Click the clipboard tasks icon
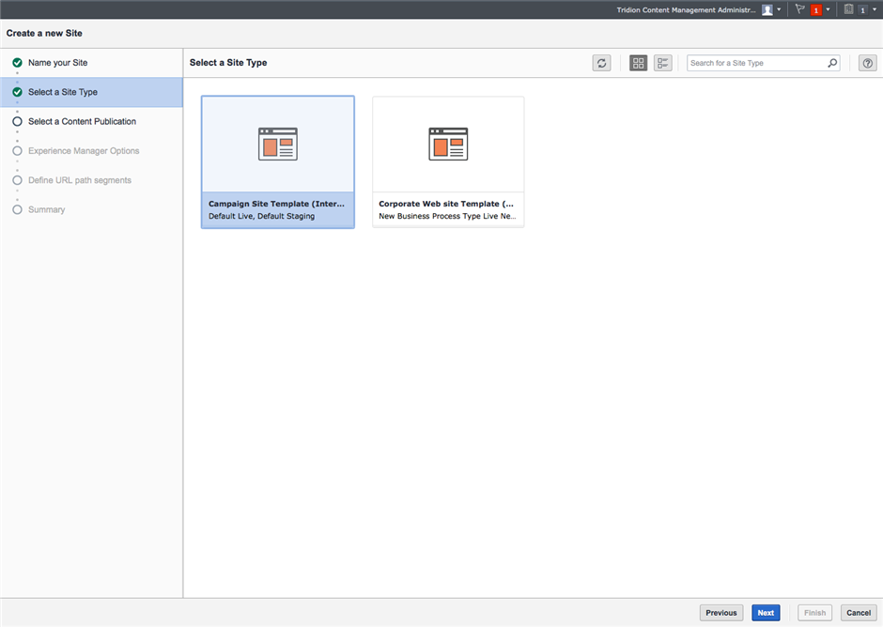This screenshot has width=883, height=627. pyautogui.click(x=848, y=9)
